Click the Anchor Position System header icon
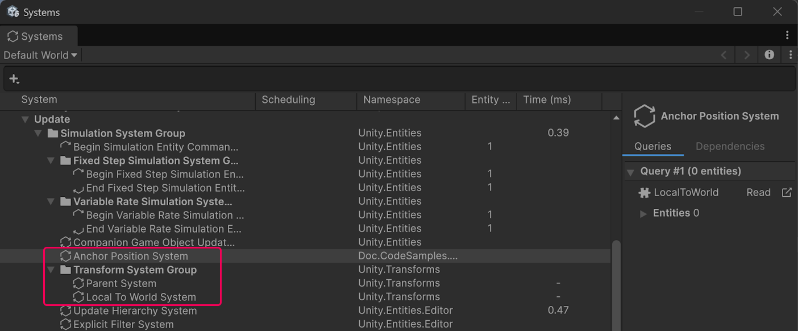Screen dimensions: 798x331 645,116
